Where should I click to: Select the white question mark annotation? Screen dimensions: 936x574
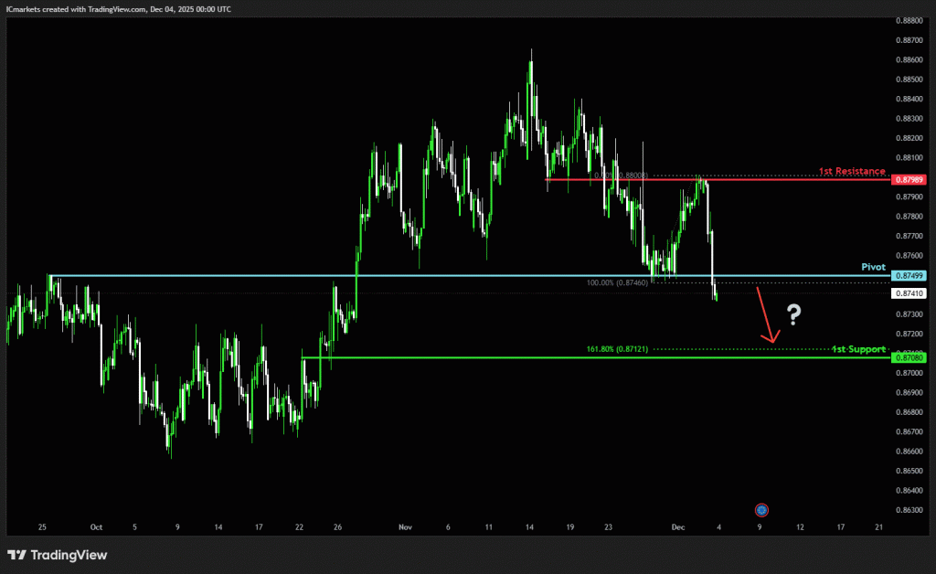(x=794, y=316)
